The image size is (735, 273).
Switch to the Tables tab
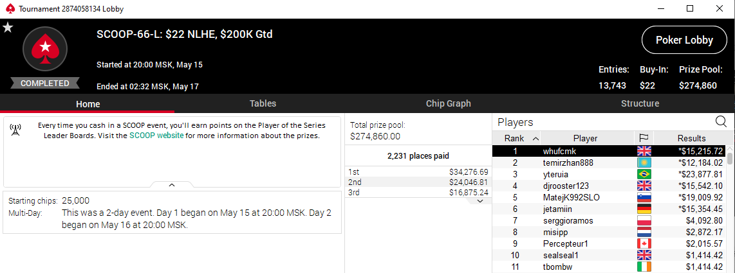point(263,103)
